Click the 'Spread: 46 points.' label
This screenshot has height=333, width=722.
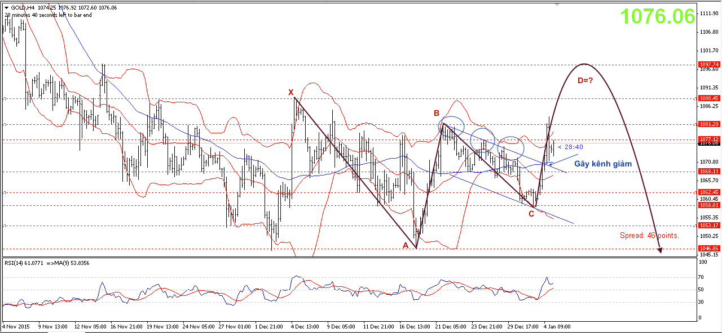pyautogui.click(x=649, y=236)
